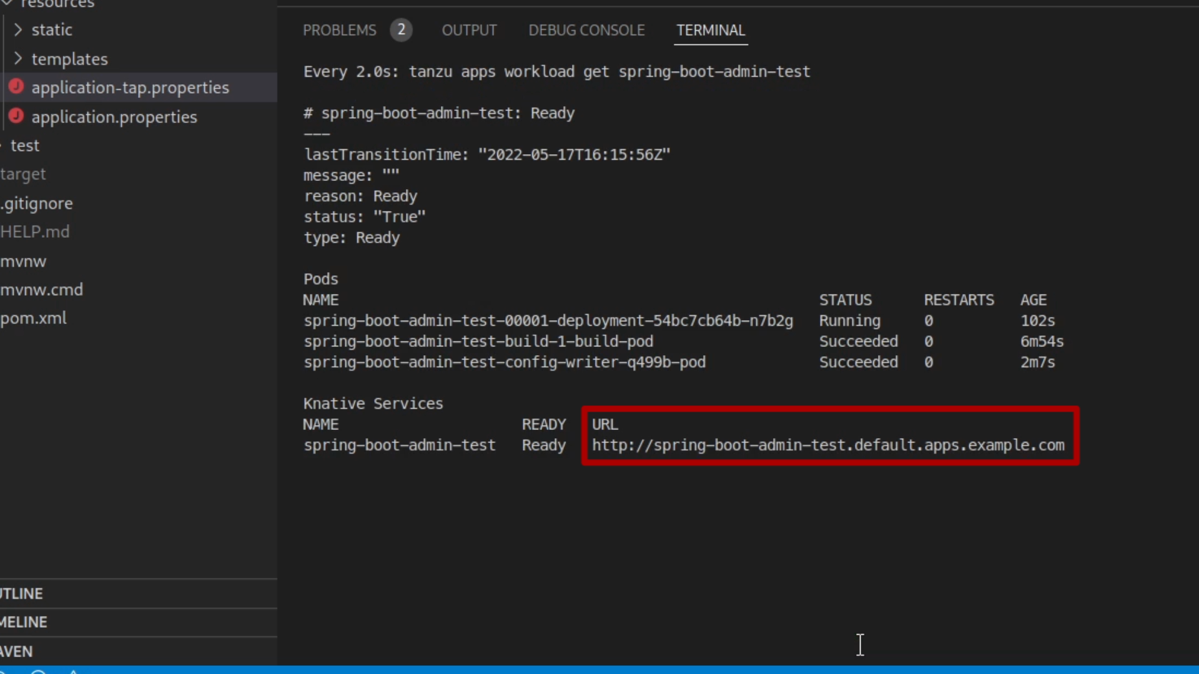Click the warnings triangle icon in status bar
The height and width of the screenshot is (674, 1199).
(73, 672)
